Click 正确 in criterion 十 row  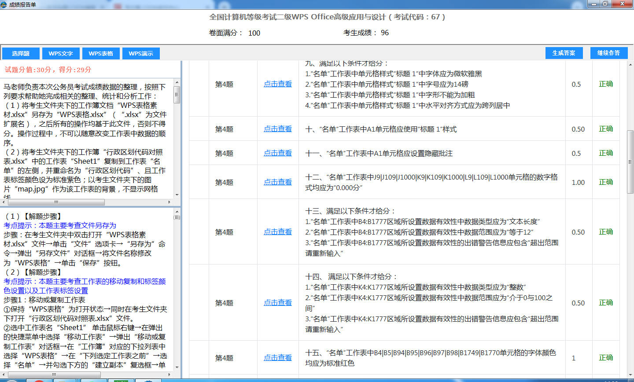pos(606,129)
